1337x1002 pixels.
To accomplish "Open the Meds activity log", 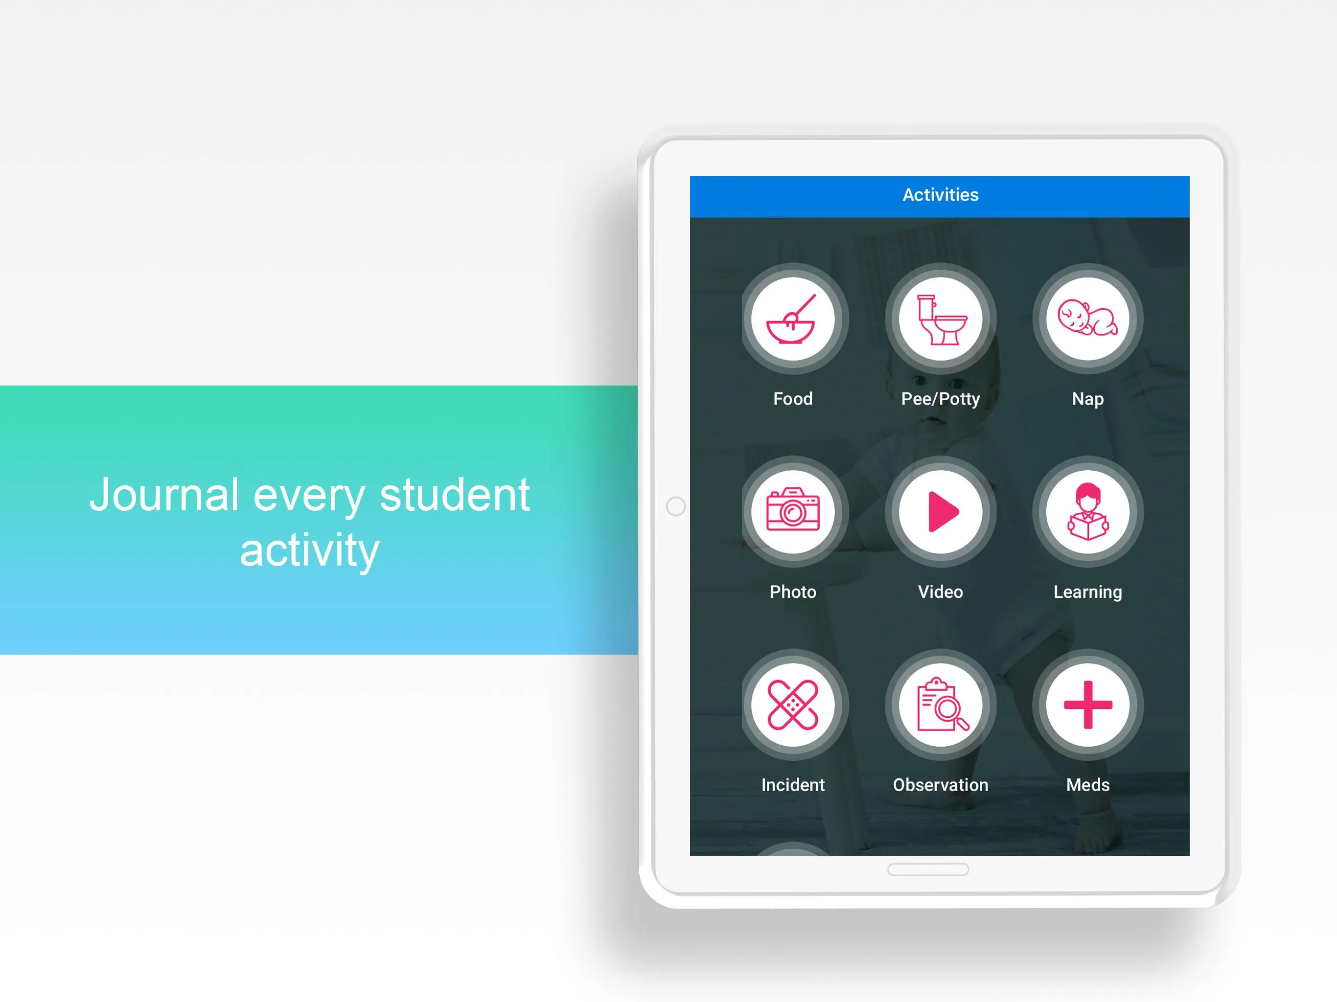I will tap(1087, 707).
